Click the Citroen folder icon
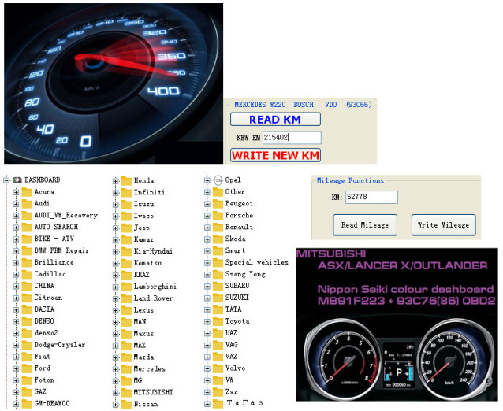This screenshot has width=503, height=411. click(27, 298)
